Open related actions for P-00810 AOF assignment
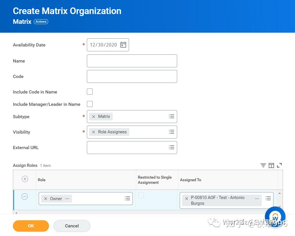295x236 pixels. (257, 198)
